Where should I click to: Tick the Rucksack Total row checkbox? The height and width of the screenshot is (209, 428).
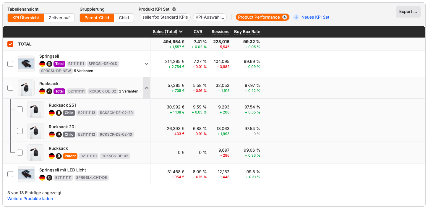click(x=10, y=88)
